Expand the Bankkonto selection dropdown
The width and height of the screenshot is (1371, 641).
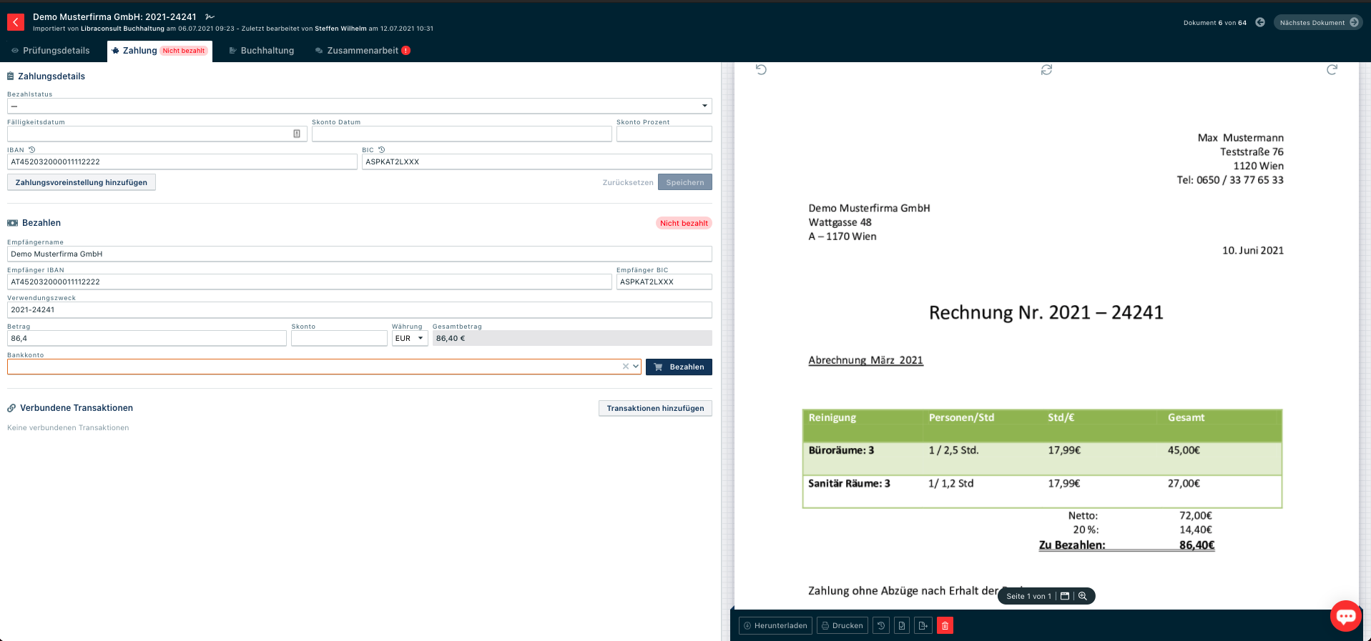pos(635,367)
